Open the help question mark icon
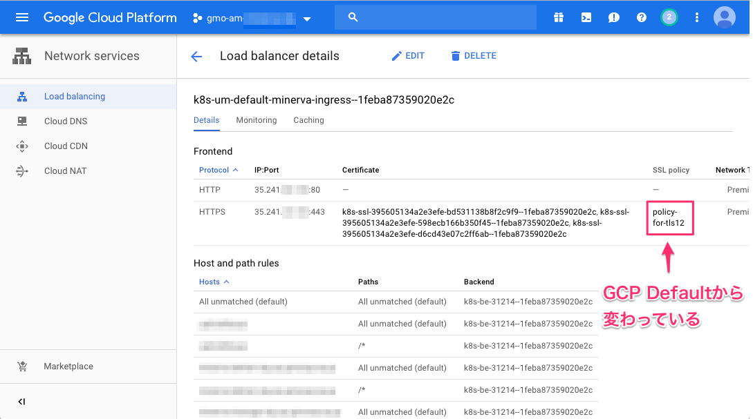Viewport: 753px width, 419px height. point(642,17)
